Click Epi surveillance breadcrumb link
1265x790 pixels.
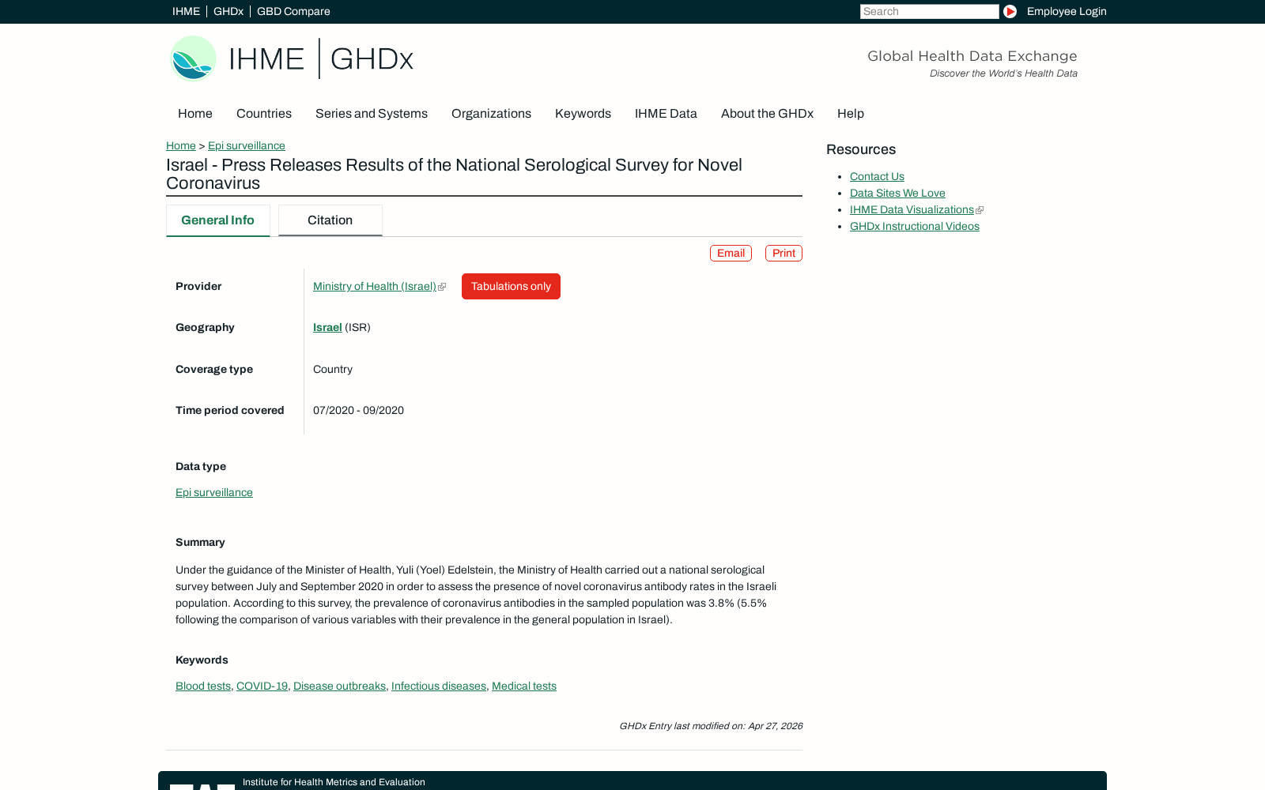[247, 145]
